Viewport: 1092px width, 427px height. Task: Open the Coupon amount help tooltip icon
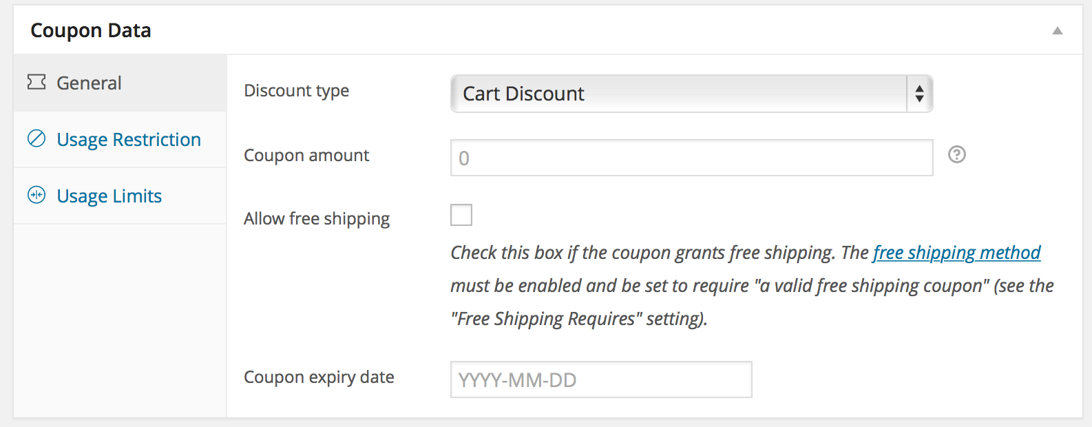tap(957, 155)
